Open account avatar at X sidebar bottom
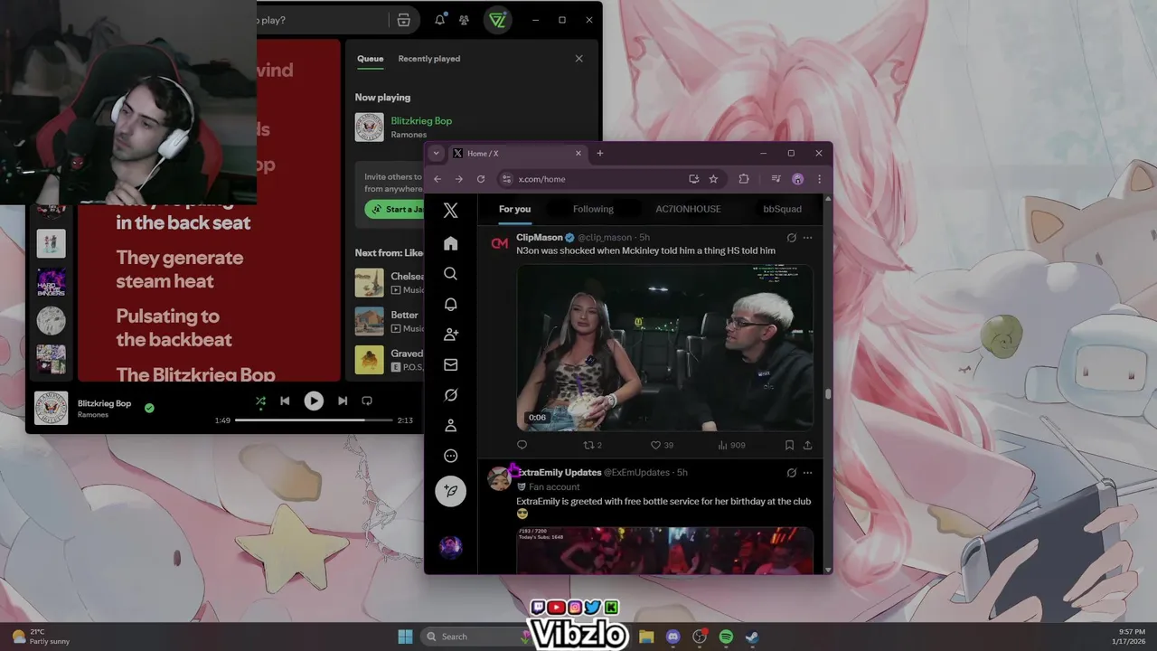 click(x=450, y=546)
